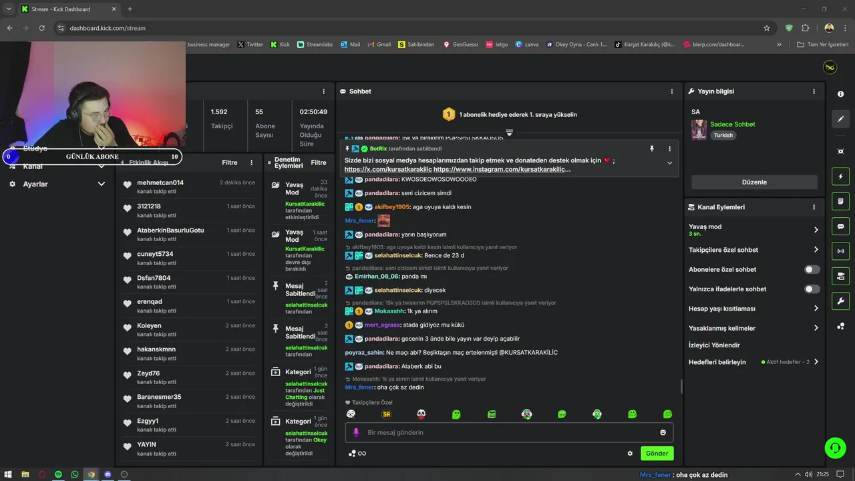Open the emoji picker in message box
855x481 pixels.
point(663,432)
